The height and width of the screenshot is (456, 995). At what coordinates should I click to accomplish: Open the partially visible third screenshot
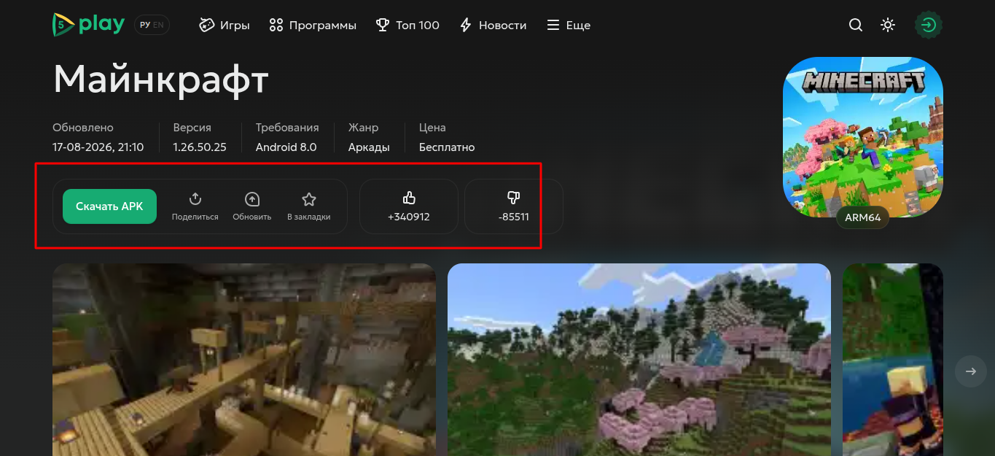coord(893,360)
